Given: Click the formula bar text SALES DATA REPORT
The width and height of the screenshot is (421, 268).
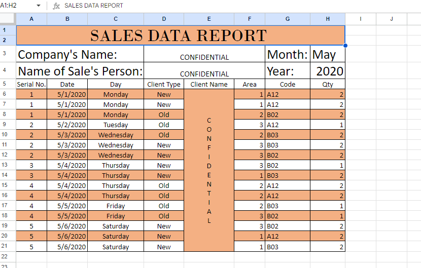Looking at the screenshot, I should pyautogui.click(x=94, y=6).
